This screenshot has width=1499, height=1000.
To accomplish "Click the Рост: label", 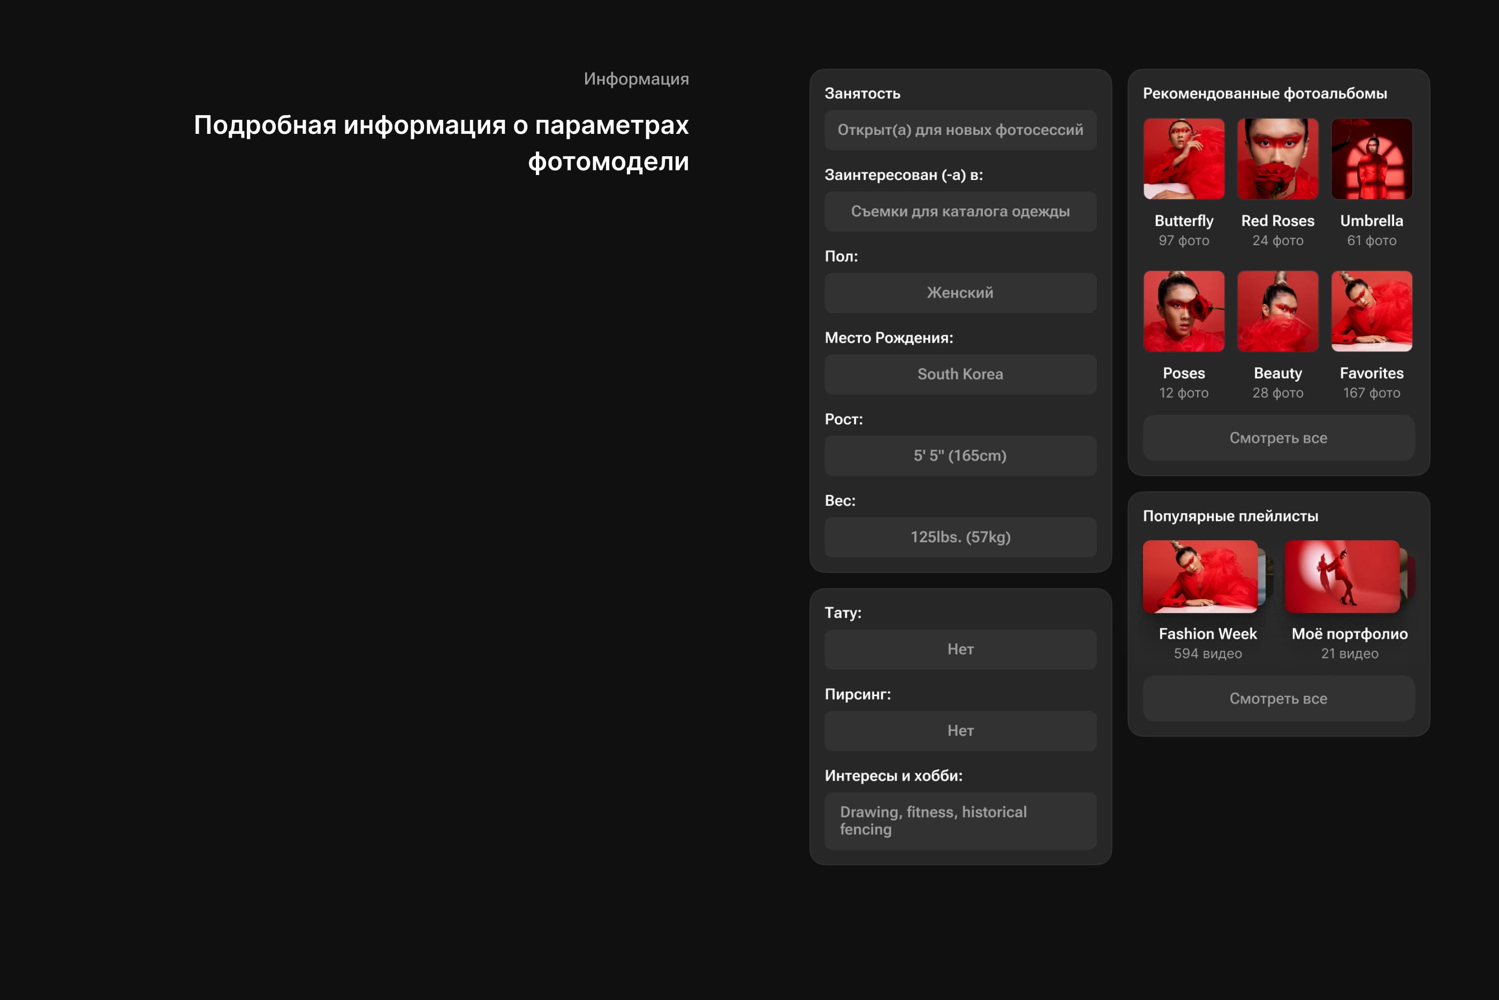I will [843, 419].
